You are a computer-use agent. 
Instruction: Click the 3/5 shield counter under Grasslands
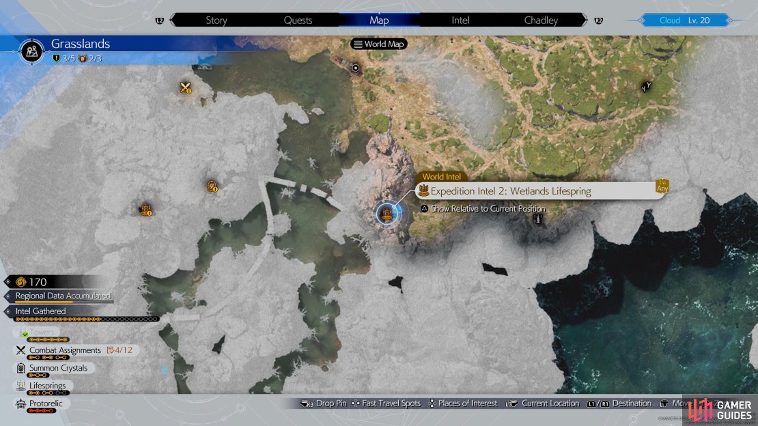tap(69, 59)
